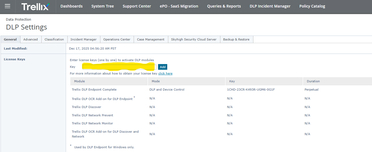Click the Mode column header
The image size is (372, 152).
click(x=186, y=81)
